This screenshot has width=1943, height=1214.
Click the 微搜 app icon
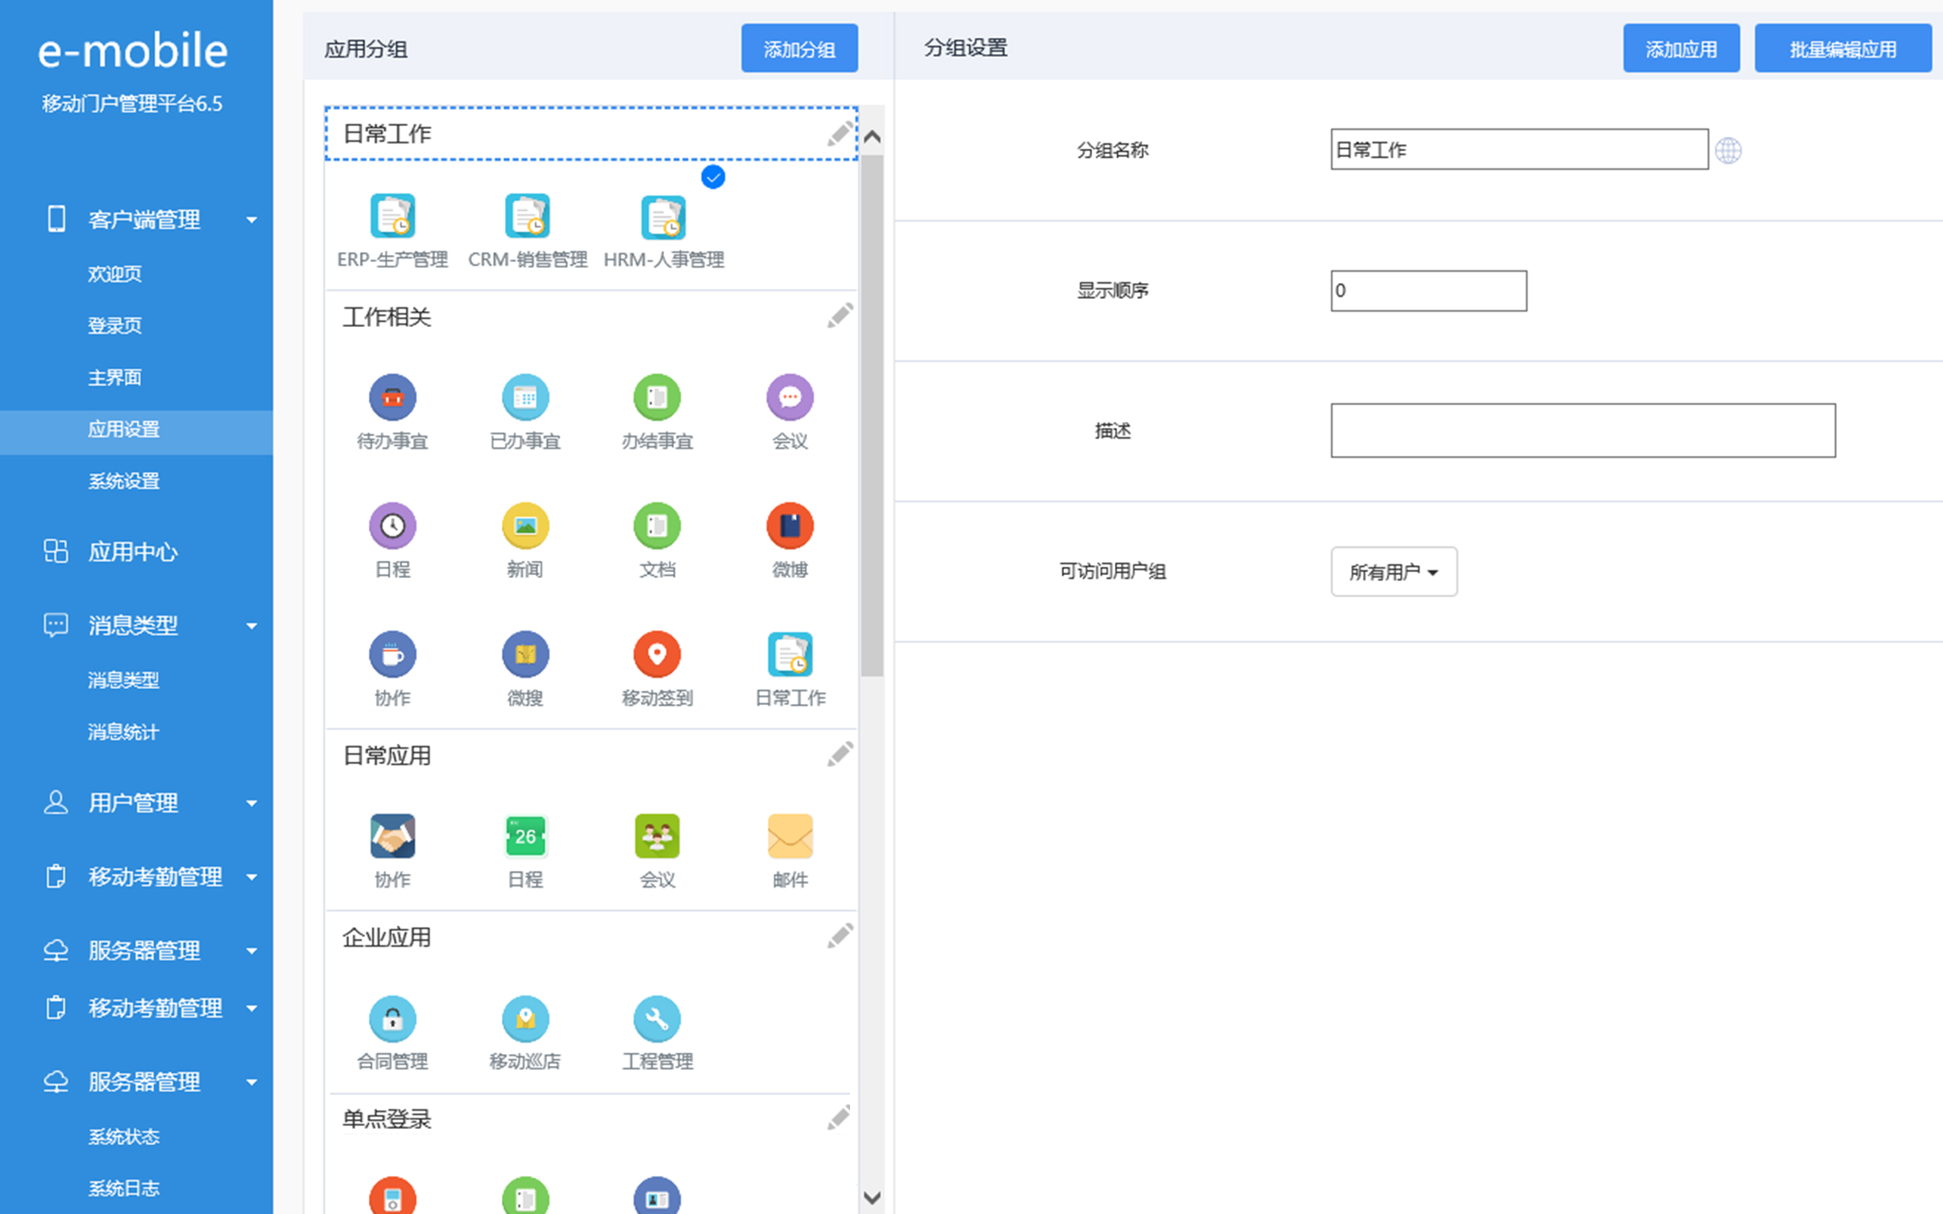[x=525, y=654]
